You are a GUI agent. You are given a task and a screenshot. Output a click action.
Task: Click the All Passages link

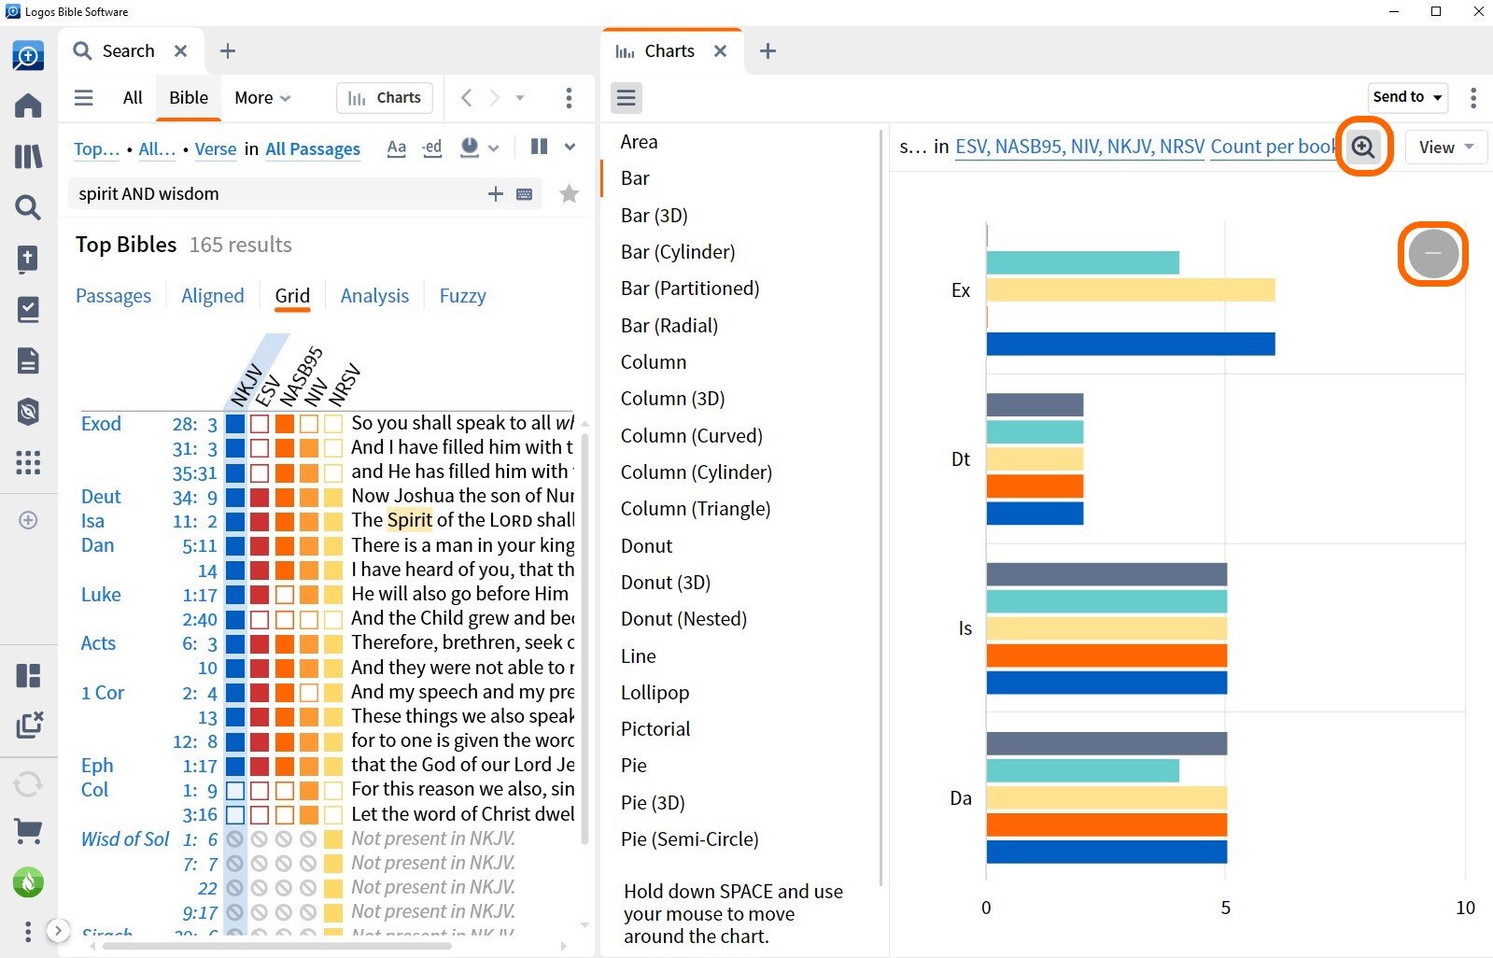(313, 148)
